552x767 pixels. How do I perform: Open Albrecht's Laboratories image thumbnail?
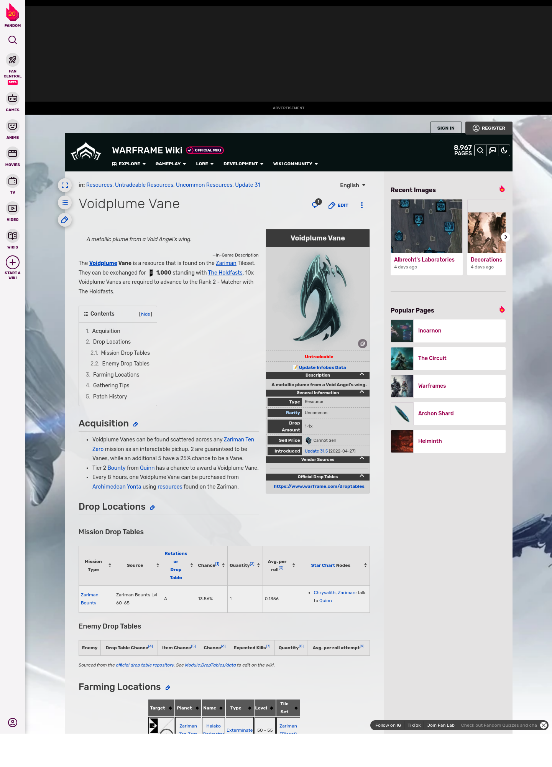coord(427,226)
